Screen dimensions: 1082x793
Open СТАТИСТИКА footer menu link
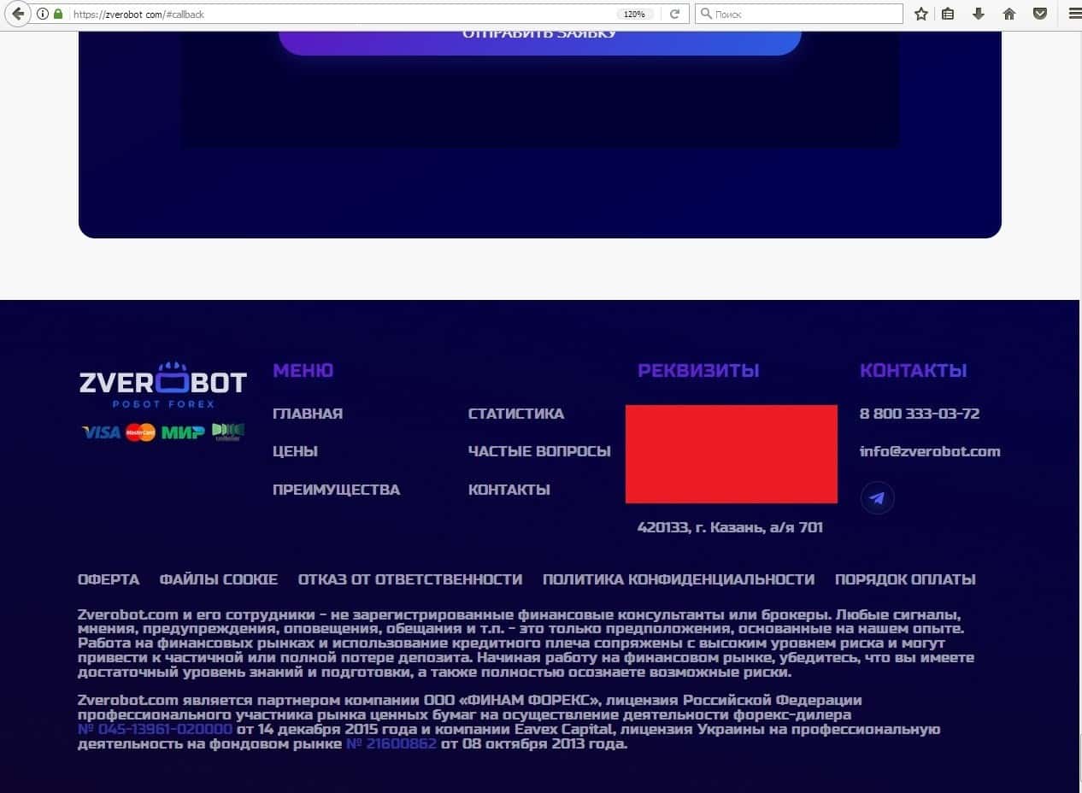[x=516, y=414]
